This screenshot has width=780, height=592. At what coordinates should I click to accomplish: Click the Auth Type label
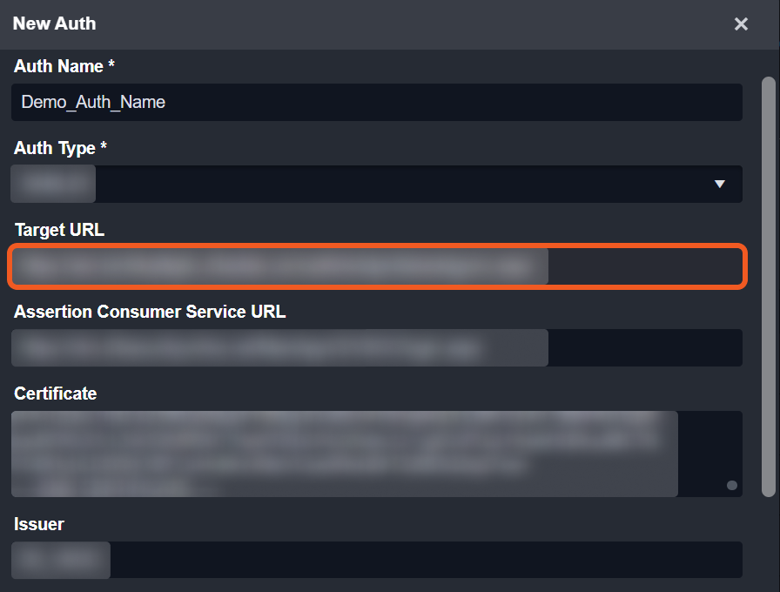[60, 148]
